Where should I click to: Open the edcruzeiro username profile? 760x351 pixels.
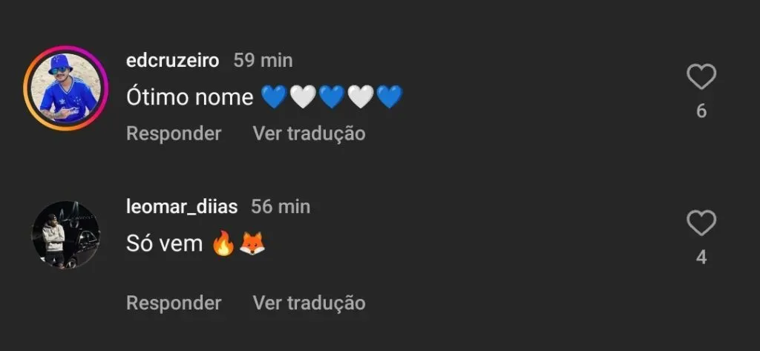click(x=172, y=61)
